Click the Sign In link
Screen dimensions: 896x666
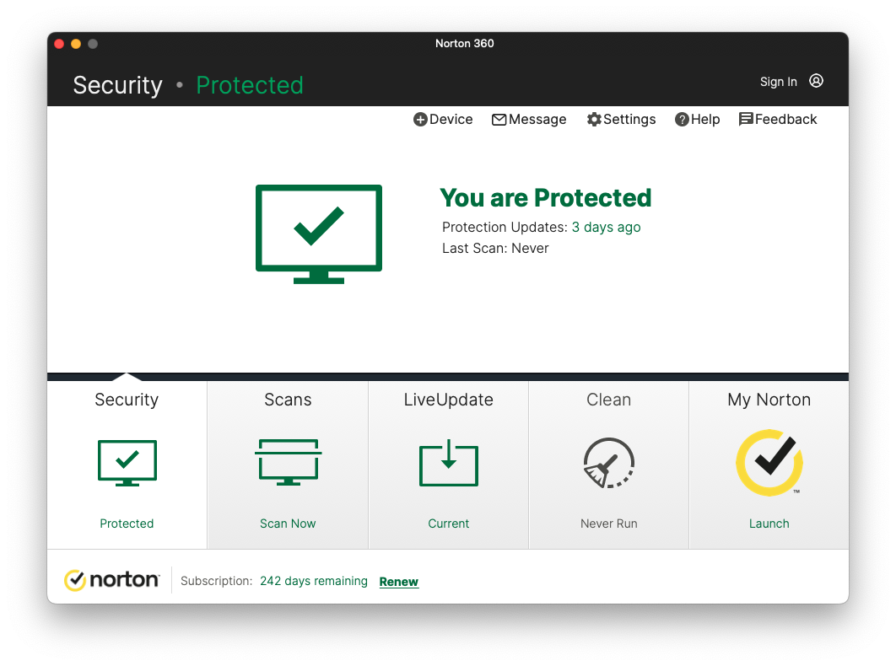pyautogui.click(x=778, y=82)
